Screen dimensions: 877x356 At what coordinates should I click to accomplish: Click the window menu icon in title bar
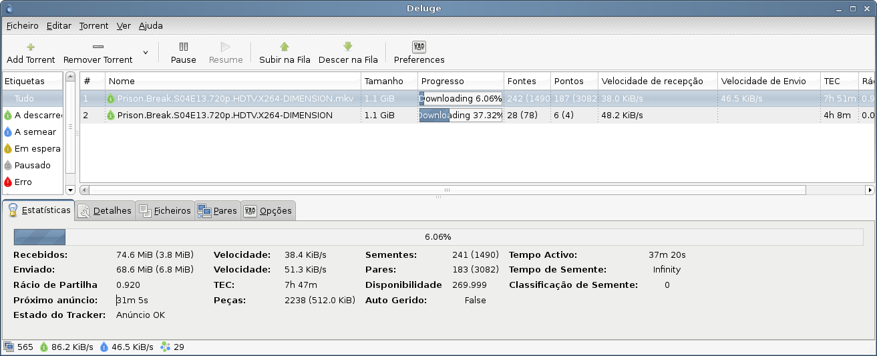point(8,8)
